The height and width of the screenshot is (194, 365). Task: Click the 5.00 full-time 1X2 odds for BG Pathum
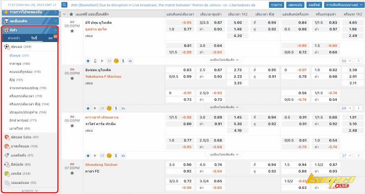pos(238,23)
